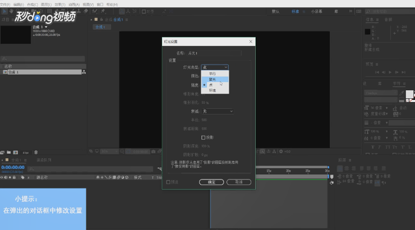Open the composition panel menu next to 合成 1
The height and width of the screenshot is (230, 415).
[x=127, y=20]
